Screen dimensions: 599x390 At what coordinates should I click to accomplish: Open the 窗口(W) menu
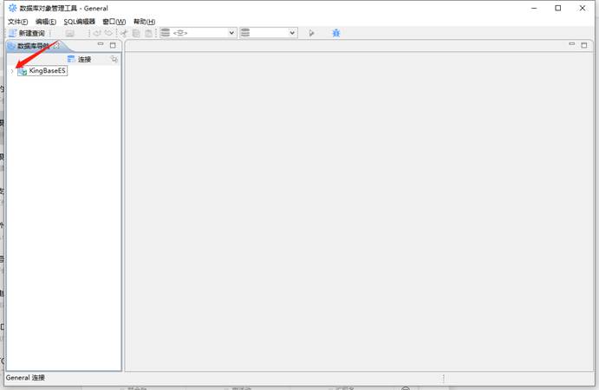coord(114,22)
